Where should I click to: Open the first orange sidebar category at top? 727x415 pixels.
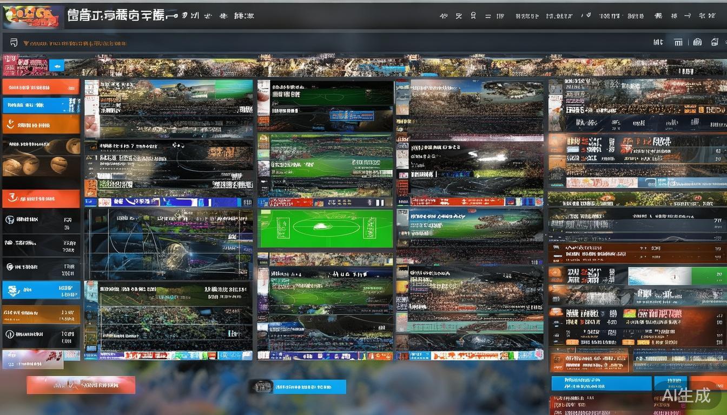[41, 86]
